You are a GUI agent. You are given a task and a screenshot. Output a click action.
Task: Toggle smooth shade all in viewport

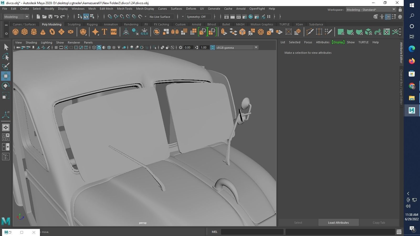99,47
